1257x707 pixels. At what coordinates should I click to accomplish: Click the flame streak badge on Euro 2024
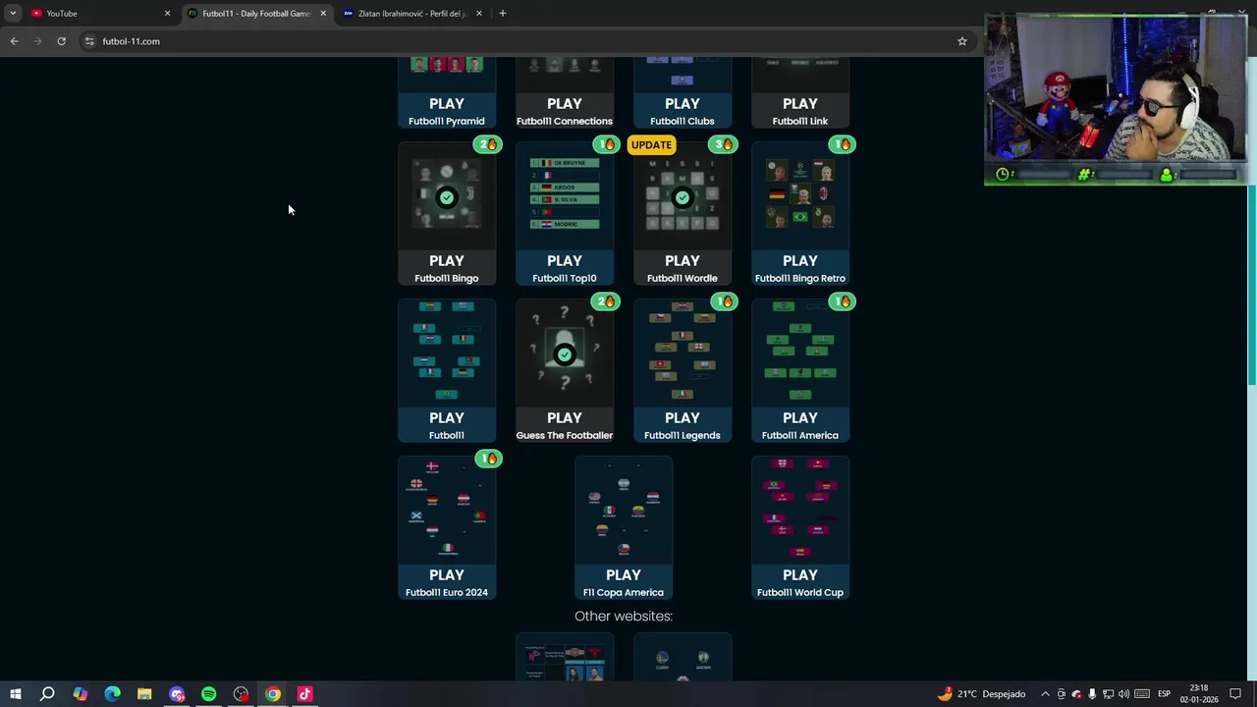click(x=488, y=459)
